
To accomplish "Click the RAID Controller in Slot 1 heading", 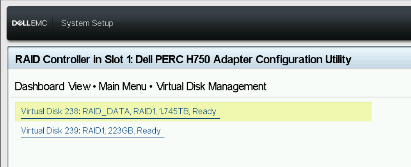I will pyautogui.click(x=183, y=60).
